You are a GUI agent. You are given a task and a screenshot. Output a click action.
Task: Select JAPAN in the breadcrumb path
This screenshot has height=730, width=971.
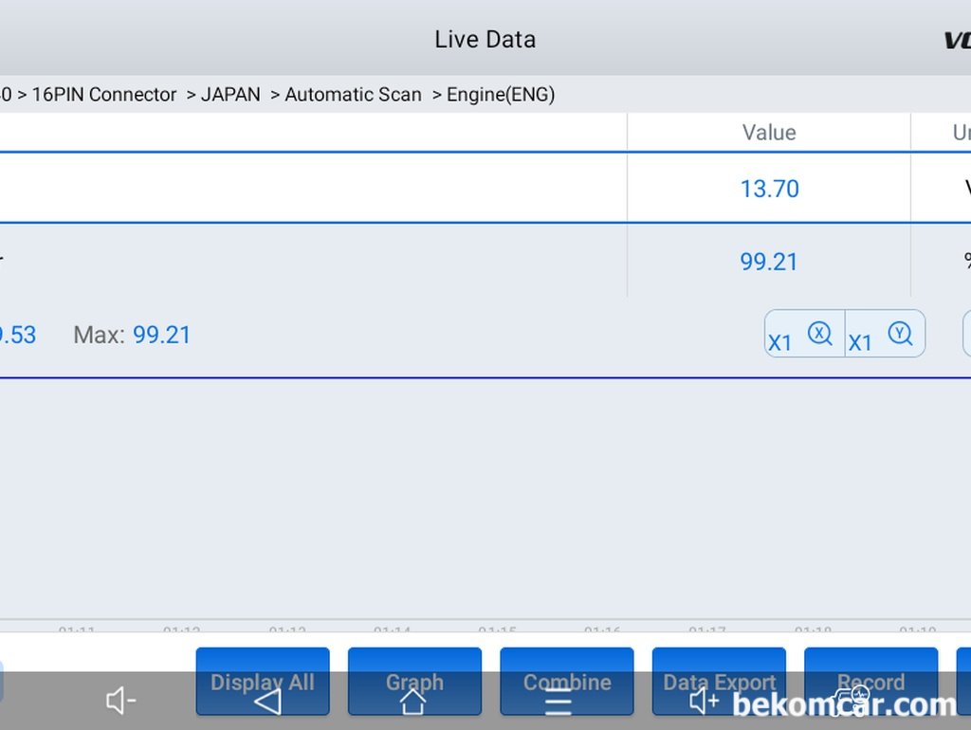tap(230, 95)
